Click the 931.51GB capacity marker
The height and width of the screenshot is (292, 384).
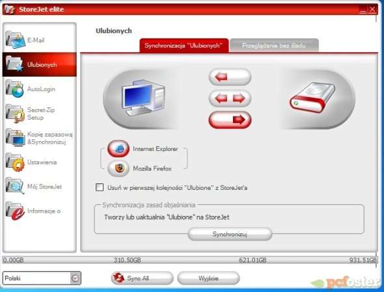[x=363, y=260]
